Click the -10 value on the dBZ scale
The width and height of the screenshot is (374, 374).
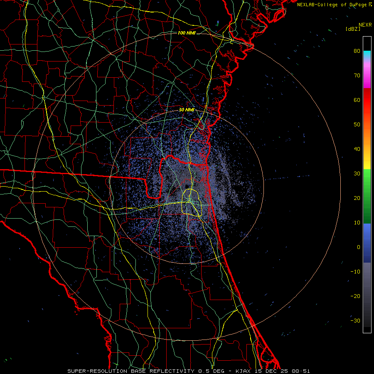tap(355, 272)
